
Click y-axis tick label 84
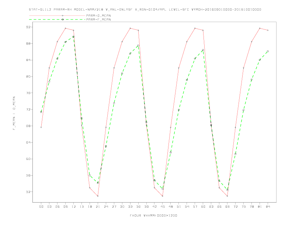click(28, 60)
